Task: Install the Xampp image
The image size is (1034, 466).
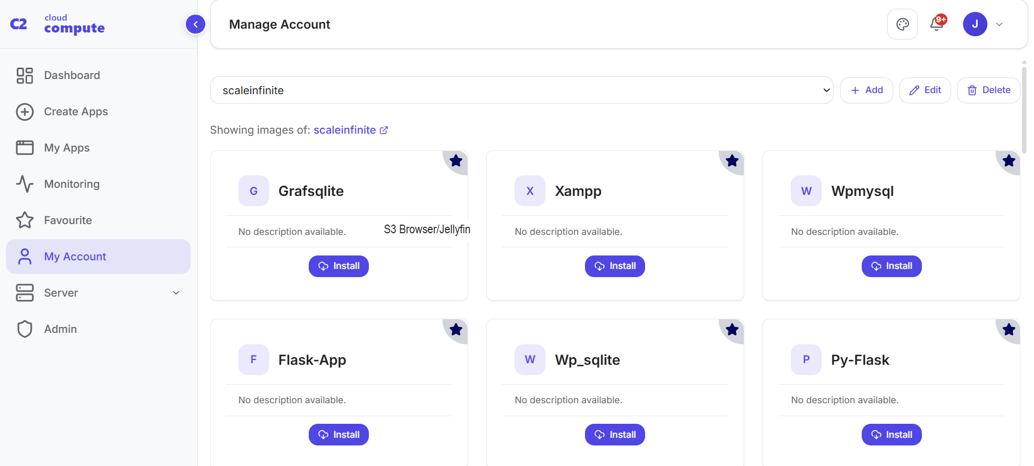Action: point(615,266)
